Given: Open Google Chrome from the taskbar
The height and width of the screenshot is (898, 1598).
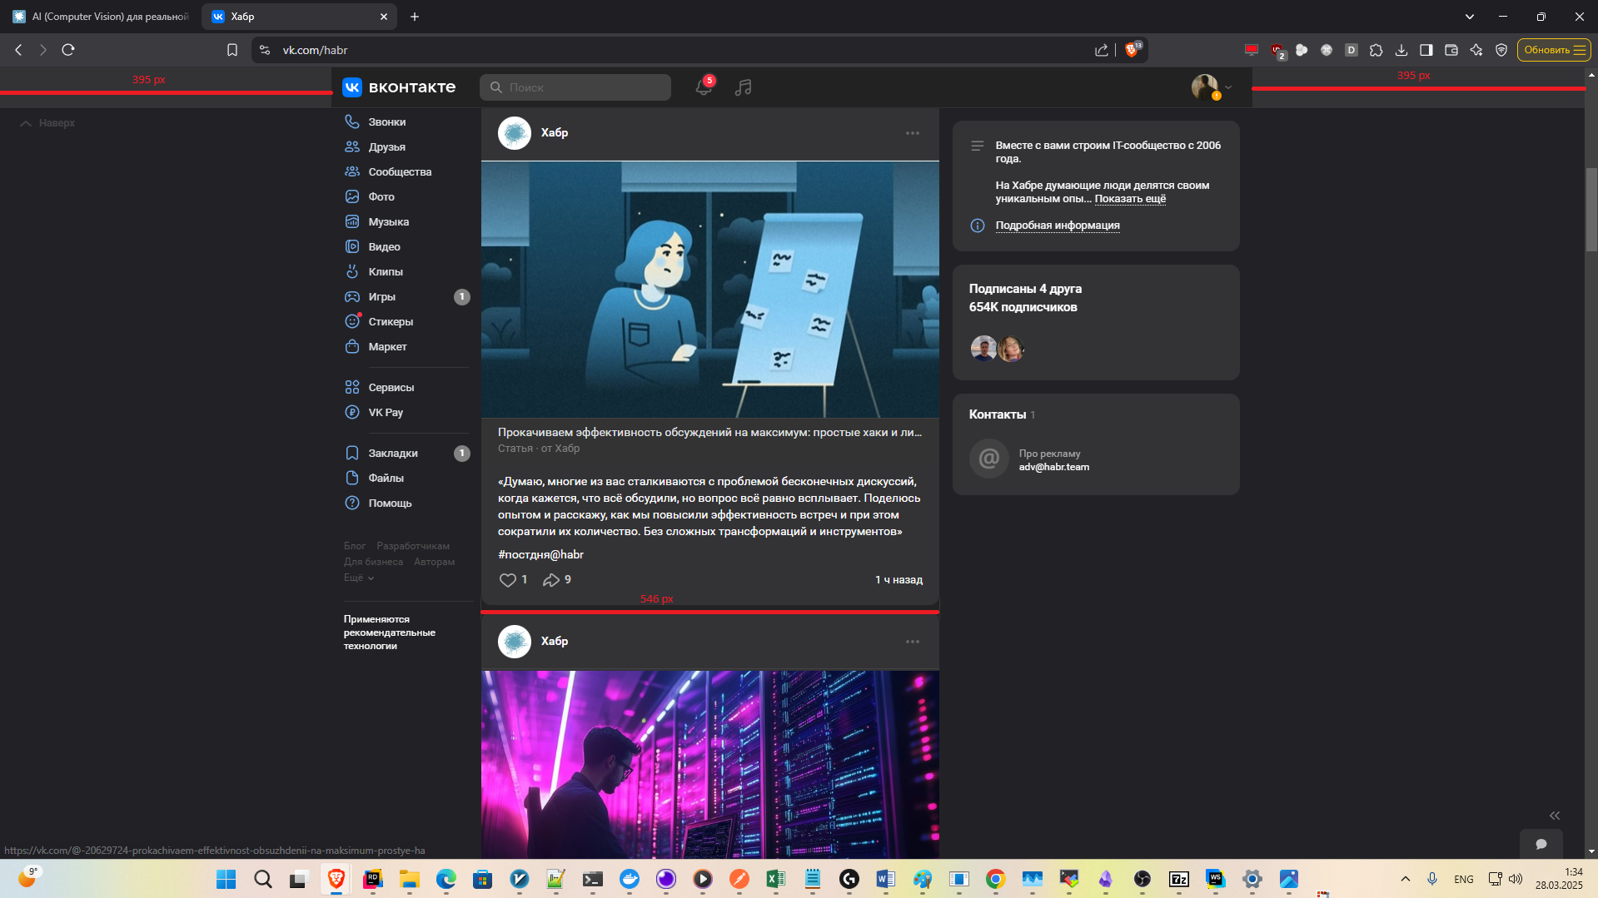Looking at the screenshot, I should coord(995,879).
